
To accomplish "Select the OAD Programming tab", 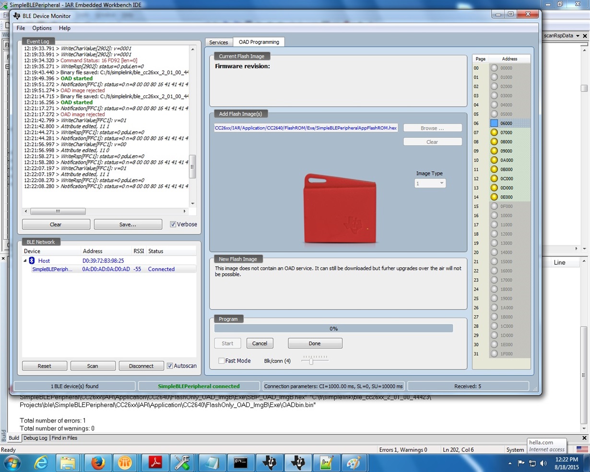I will (x=259, y=42).
